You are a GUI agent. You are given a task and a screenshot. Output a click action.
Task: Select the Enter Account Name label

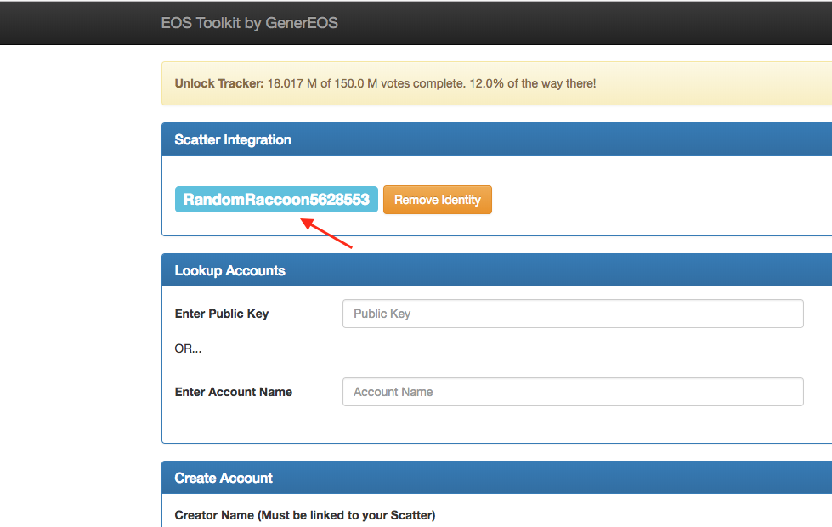(x=234, y=392)
